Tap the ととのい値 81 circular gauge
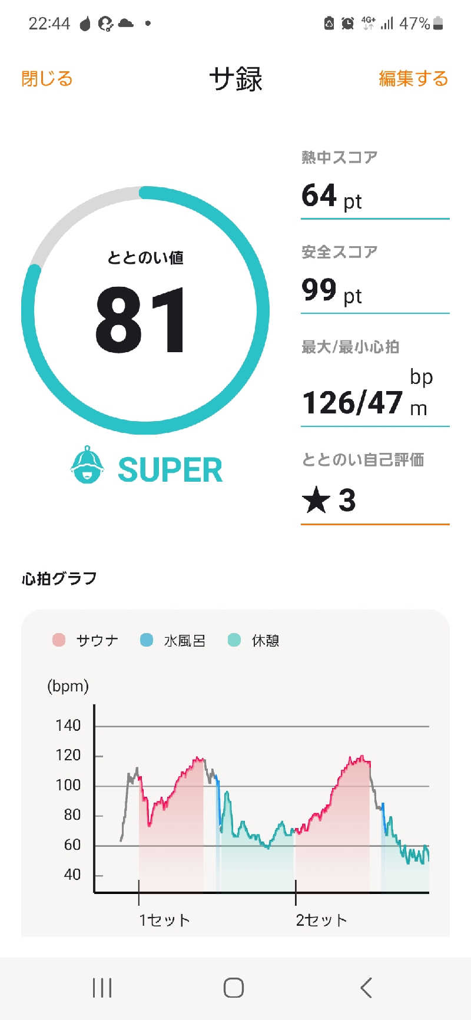471x1020 pixels. click(x=145, y=310)
